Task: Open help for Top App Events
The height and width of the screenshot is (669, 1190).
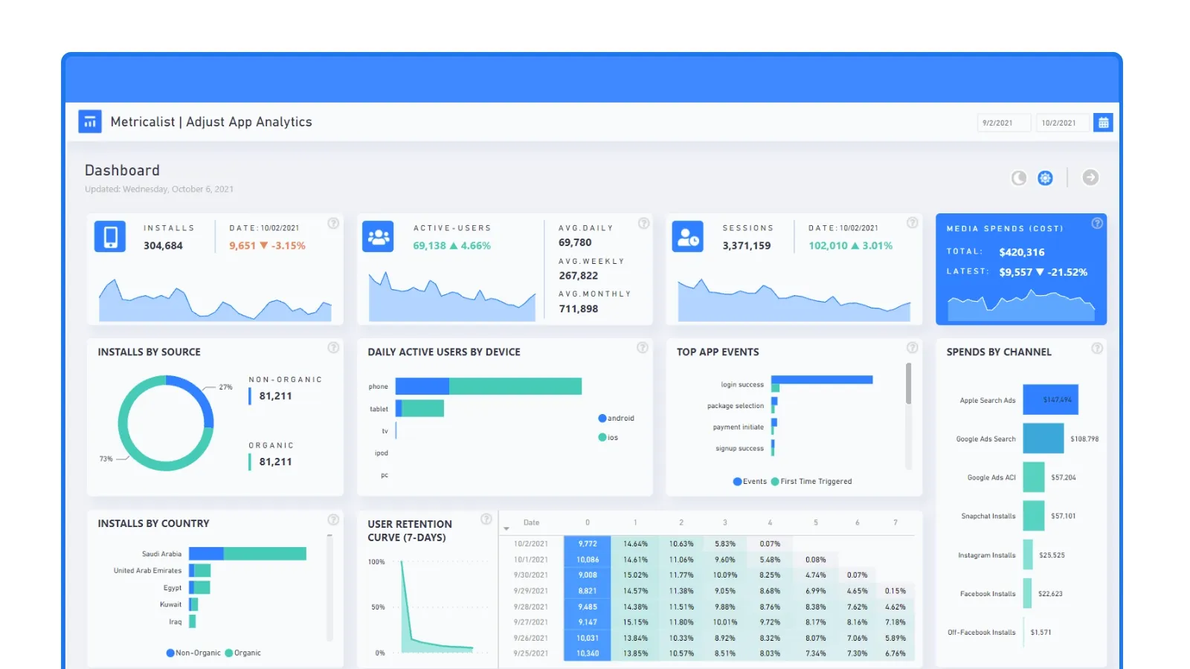Action: [912, 348]
